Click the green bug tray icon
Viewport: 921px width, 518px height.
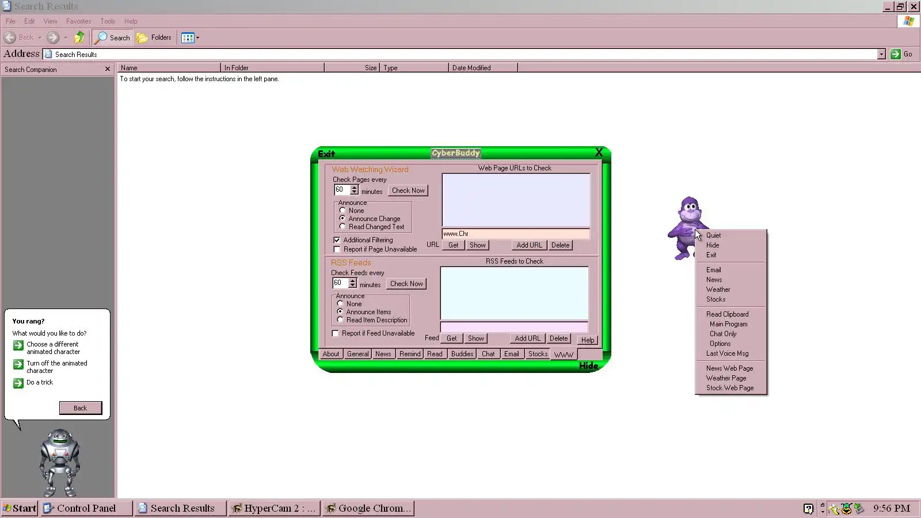click(x=846, y=508)
